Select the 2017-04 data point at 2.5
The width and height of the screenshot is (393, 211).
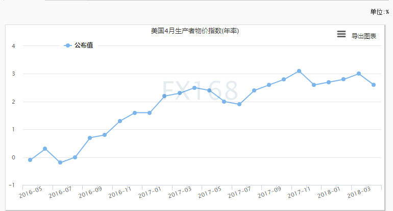click(x=194, y=88)
